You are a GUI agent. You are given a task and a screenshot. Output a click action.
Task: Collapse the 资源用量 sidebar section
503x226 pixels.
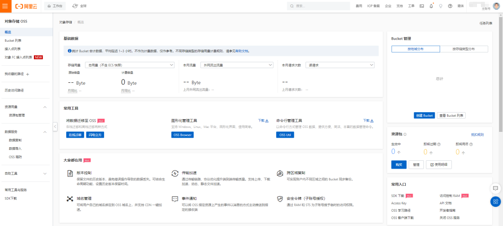pyautogui.click(x=45, y=107)
